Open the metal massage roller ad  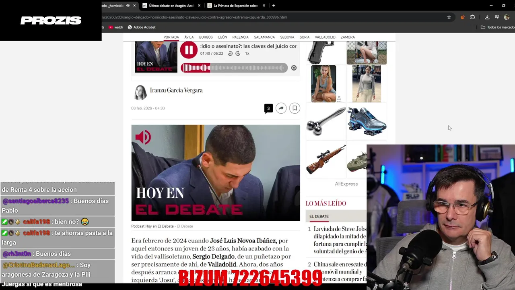(326, 122)
